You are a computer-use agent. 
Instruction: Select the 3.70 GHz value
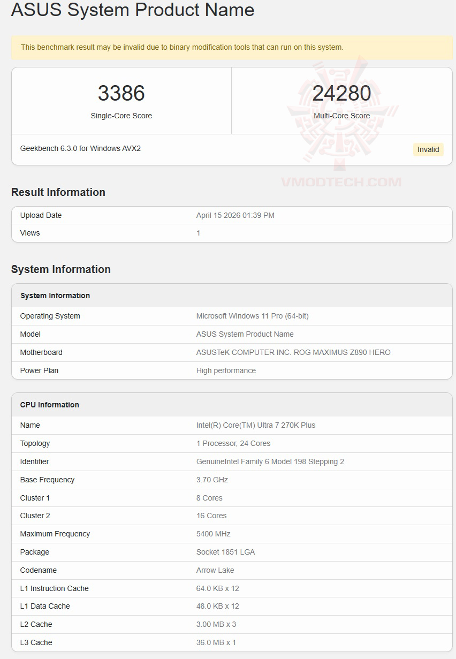click(212, 480)
